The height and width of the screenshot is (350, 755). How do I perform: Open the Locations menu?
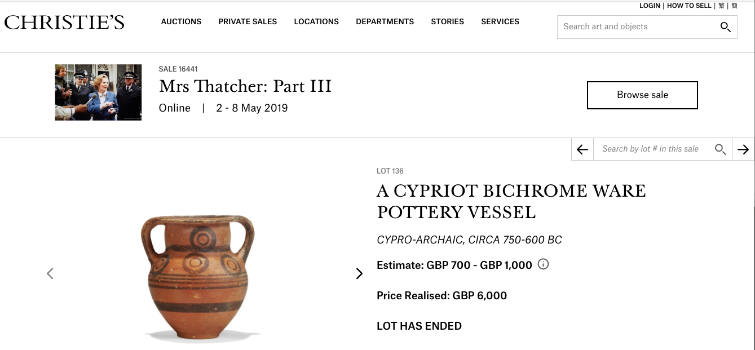click(316, 21)
